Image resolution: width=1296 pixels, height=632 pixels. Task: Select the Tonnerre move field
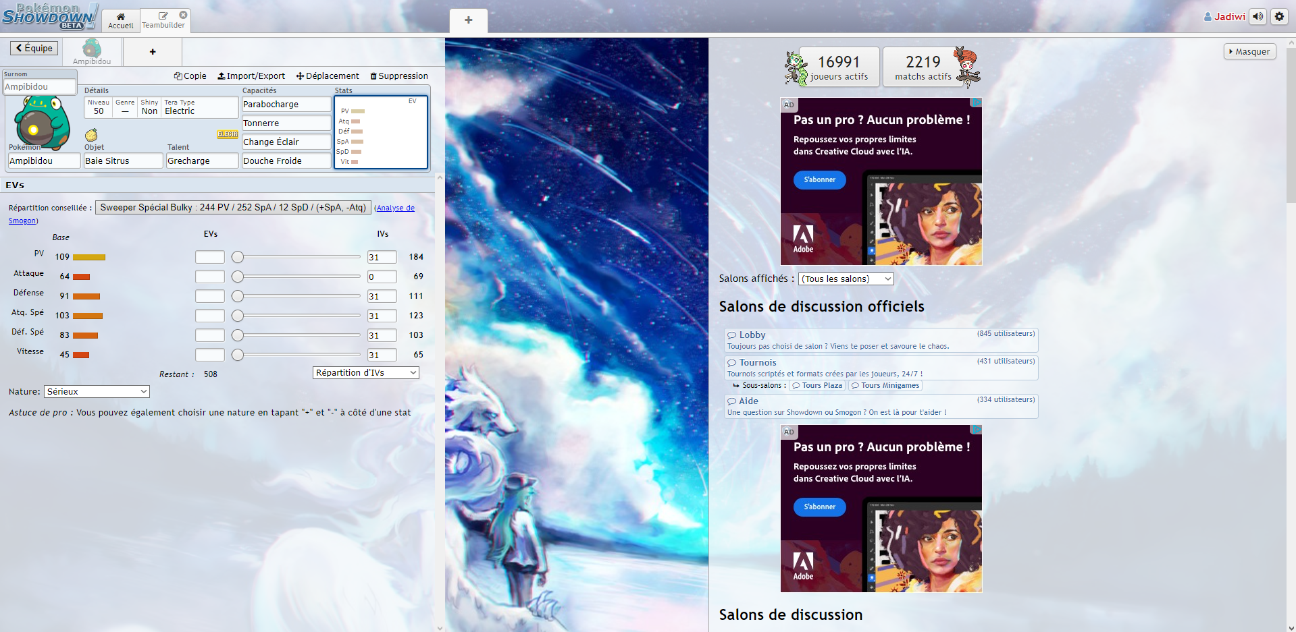286,123
